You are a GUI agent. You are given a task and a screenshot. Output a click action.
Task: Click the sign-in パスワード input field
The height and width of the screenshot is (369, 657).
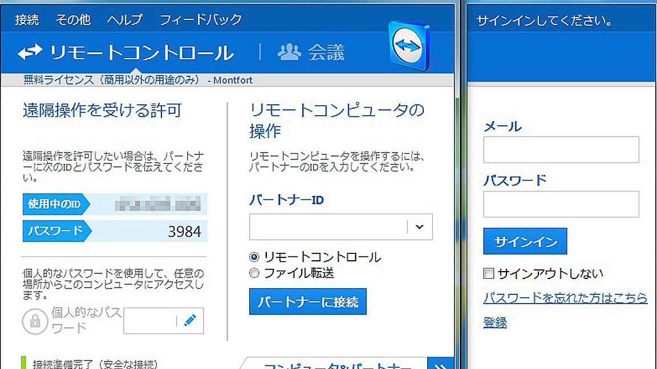pos(561,204)
